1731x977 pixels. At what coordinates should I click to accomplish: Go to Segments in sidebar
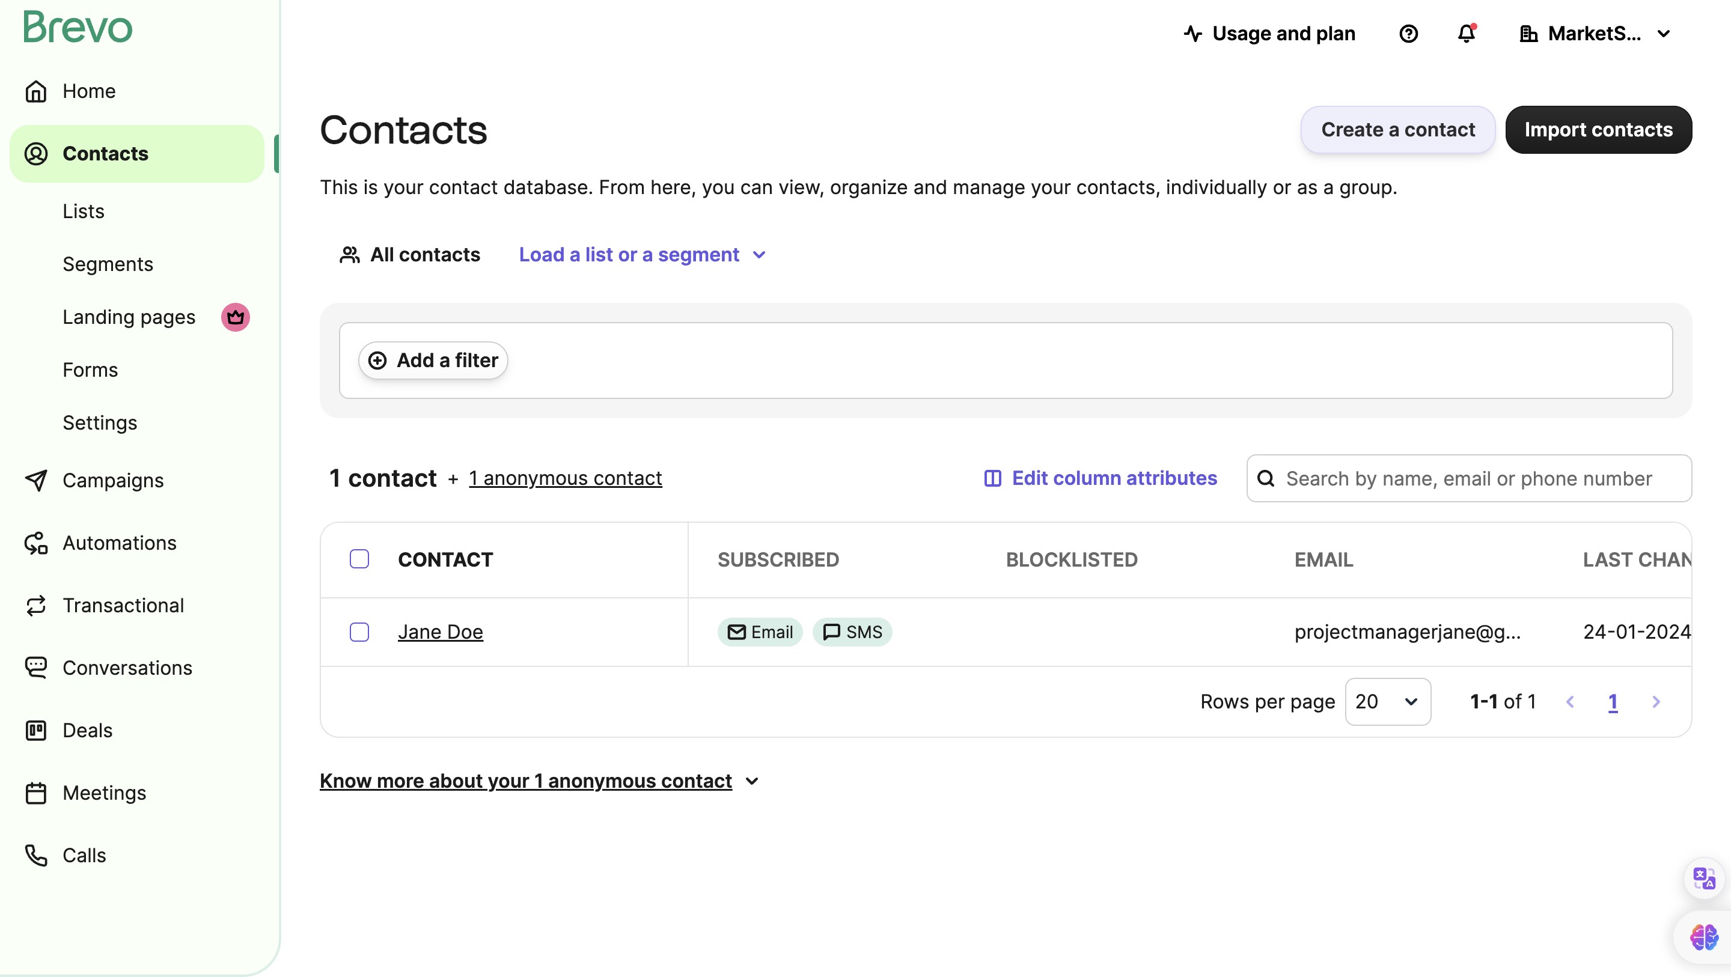tap(108, 264)
